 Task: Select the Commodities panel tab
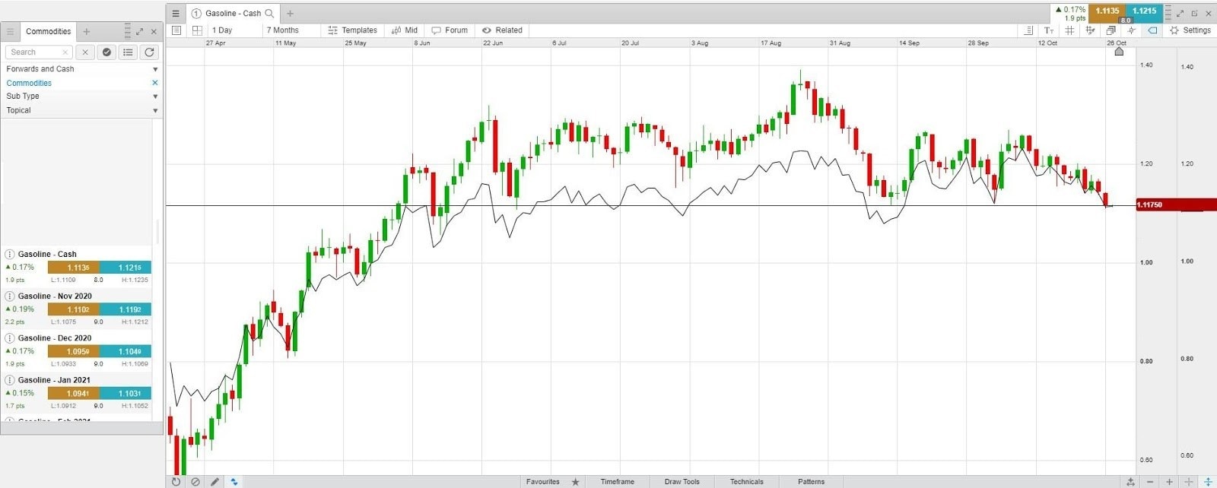[x=48, y=31]
